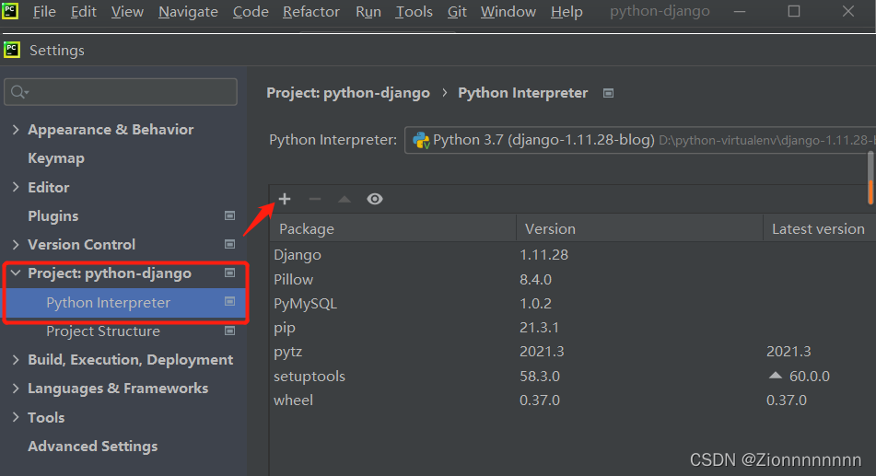This screenshot has width=876, height=476.
Task: Sort by the Version column header
Action: (x=639, y=229)
